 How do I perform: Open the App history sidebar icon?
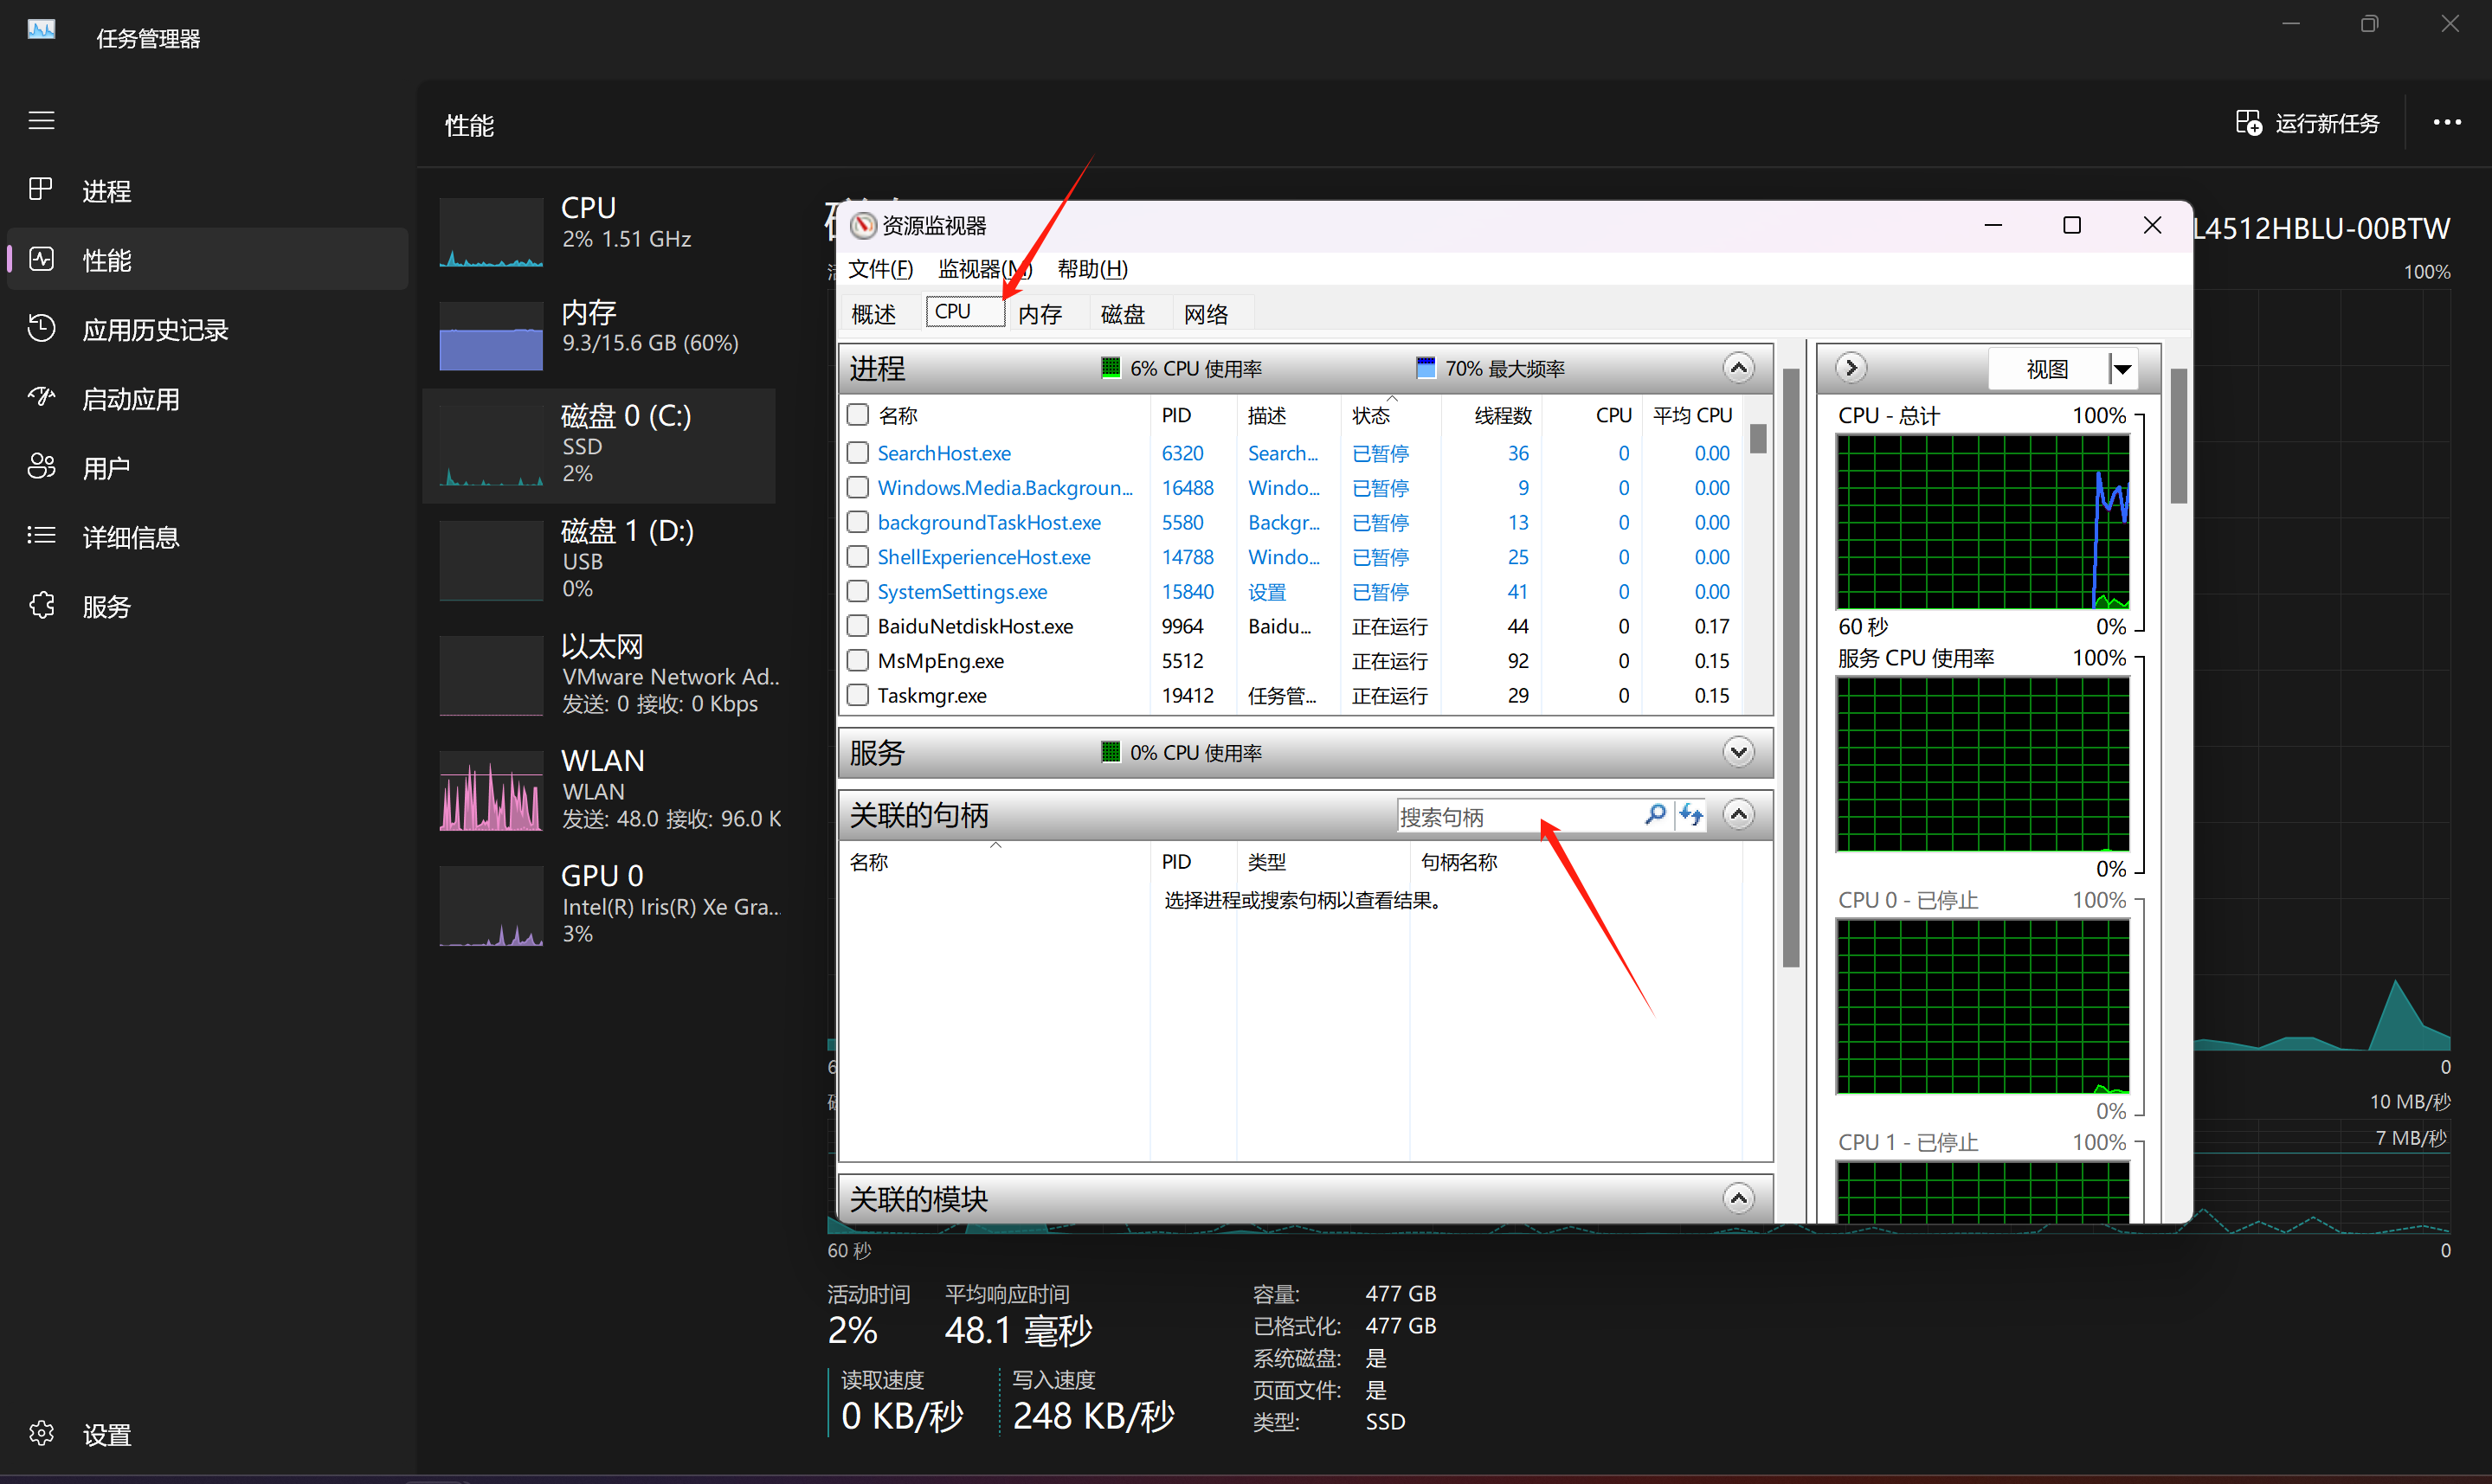click(x=41, y=328)
